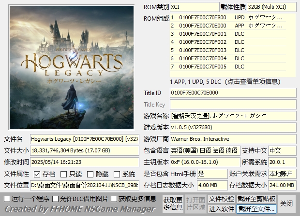Click the 游戏名称 field

233,116
